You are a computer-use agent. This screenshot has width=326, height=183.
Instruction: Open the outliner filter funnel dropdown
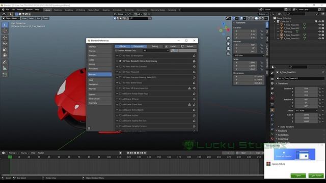317,14
